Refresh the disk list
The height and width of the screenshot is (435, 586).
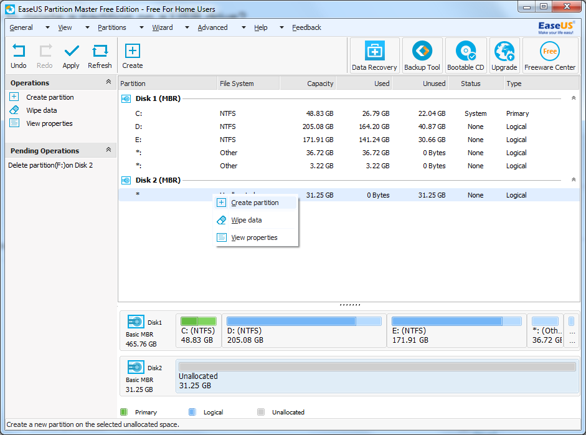100,51
